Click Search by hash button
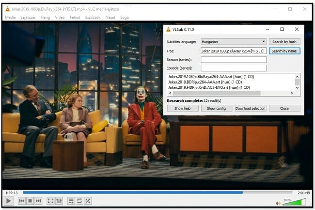Viewport: 315px width, 210px height. point(284,42)
